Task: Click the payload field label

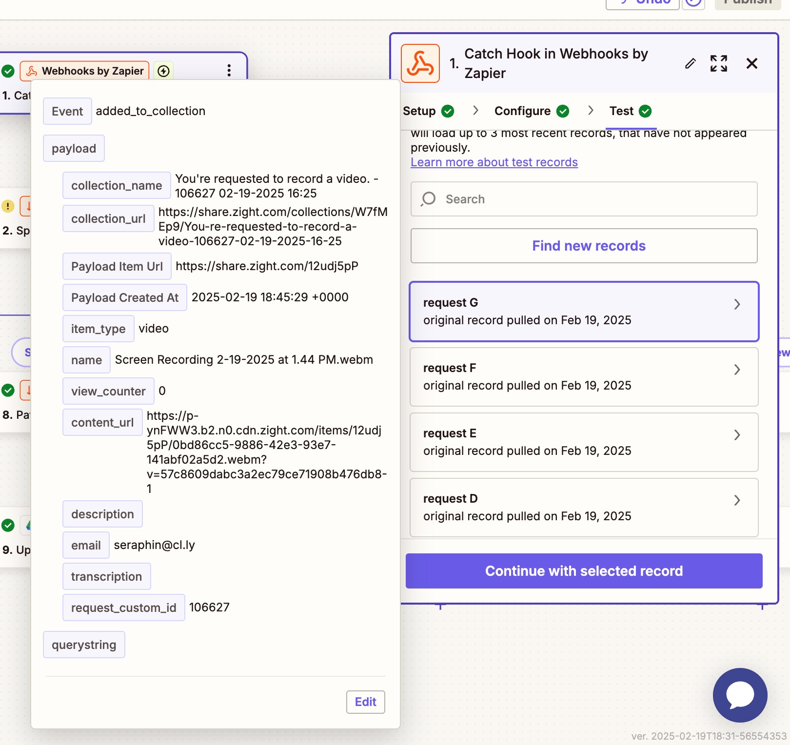Action: click(x=74, y=148)
